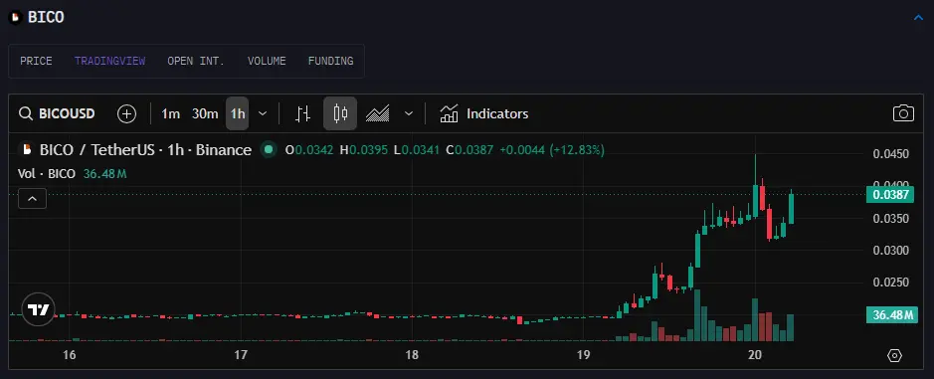Screen dimensions: 934x379
Task: Click the BICO icon beside chart title
Action: click(x=27, y=149)
